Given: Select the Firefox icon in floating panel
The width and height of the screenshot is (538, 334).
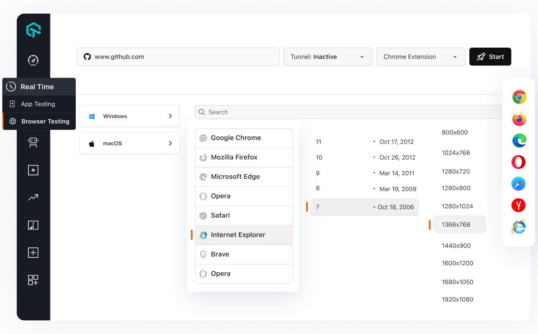Looking at the screenshot, I should (x=519, y=119).
